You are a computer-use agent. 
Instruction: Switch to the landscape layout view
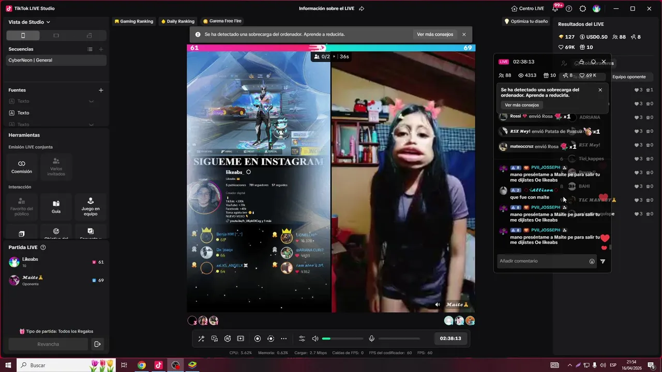point(56,36)
